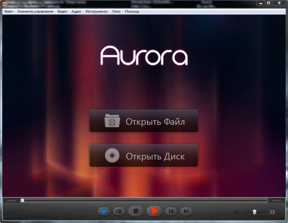288x223 pixels.
Task: Skip to the next track
Action: click(x=186, y=211)
